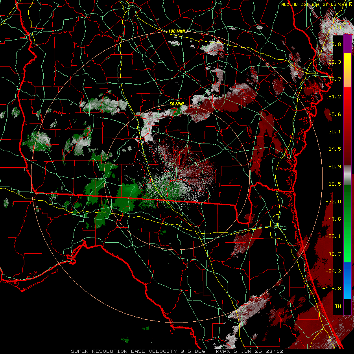Select the -47.6 legend value
This screenshot has height=354, width=354.
pos(333,219)
